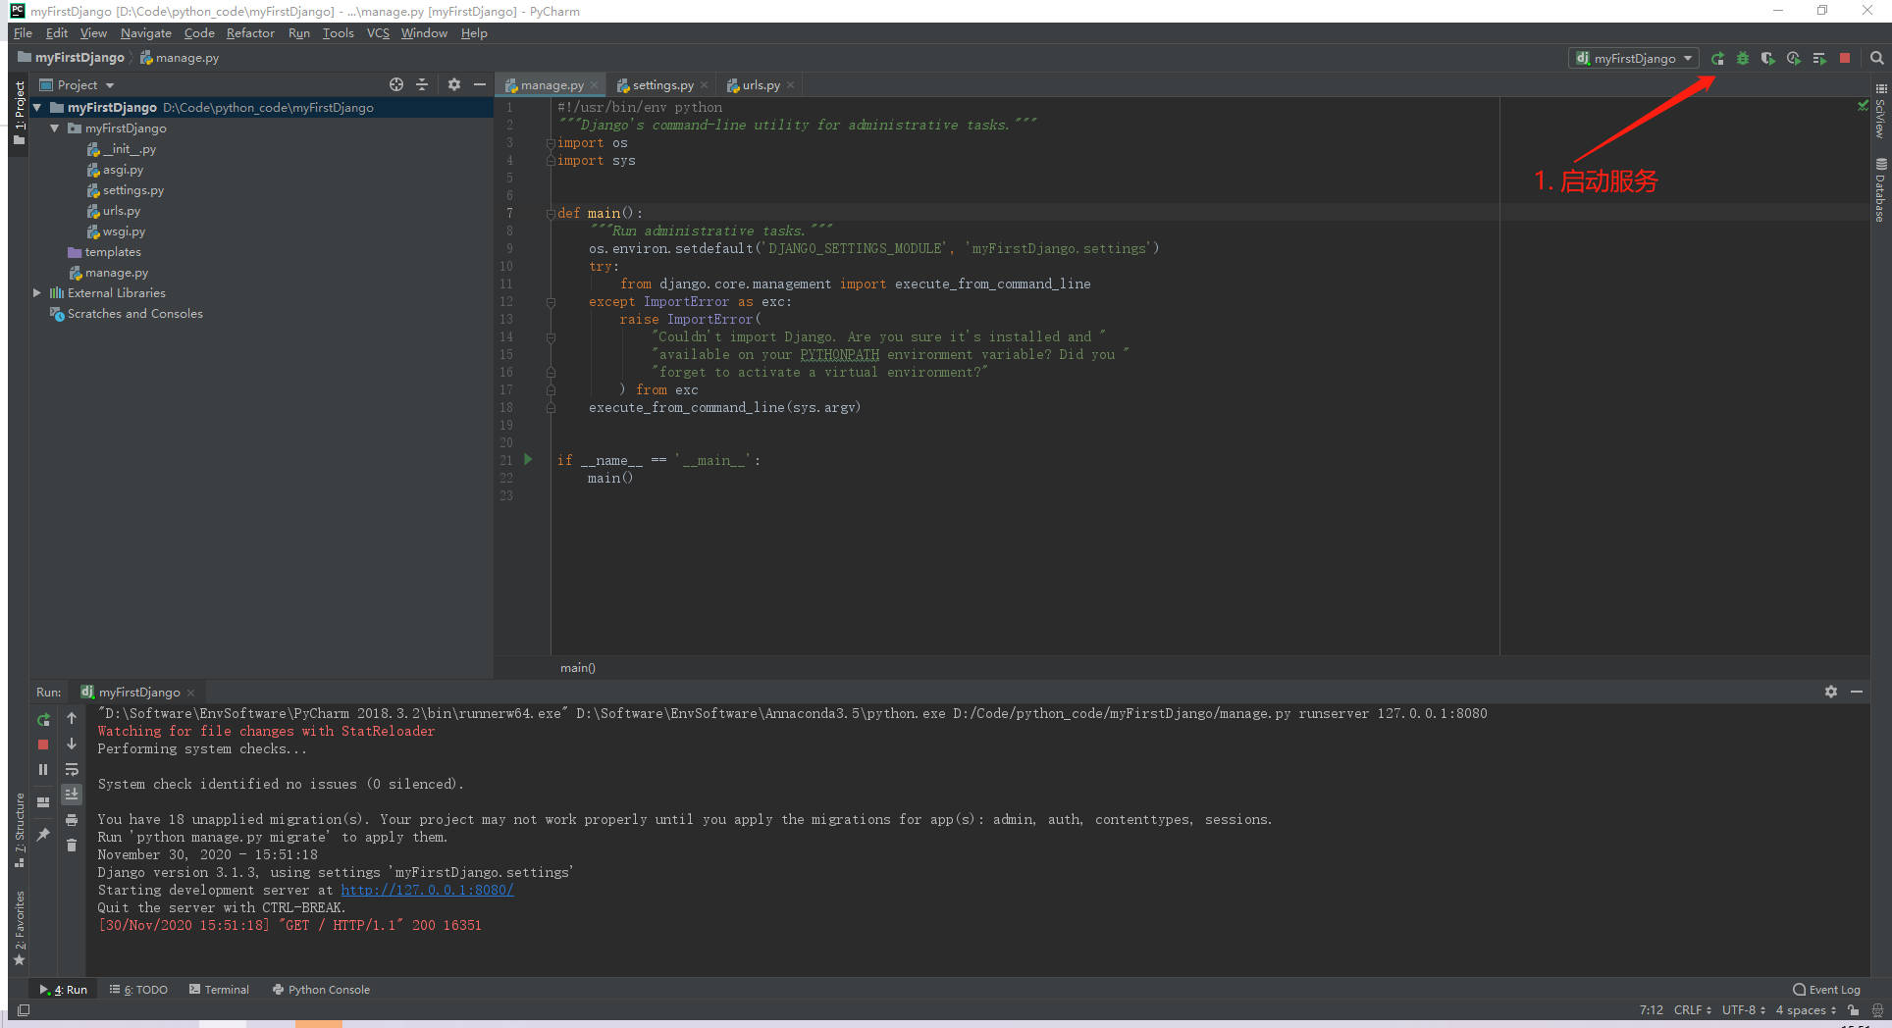Stop the process in the Run panel

43,745
